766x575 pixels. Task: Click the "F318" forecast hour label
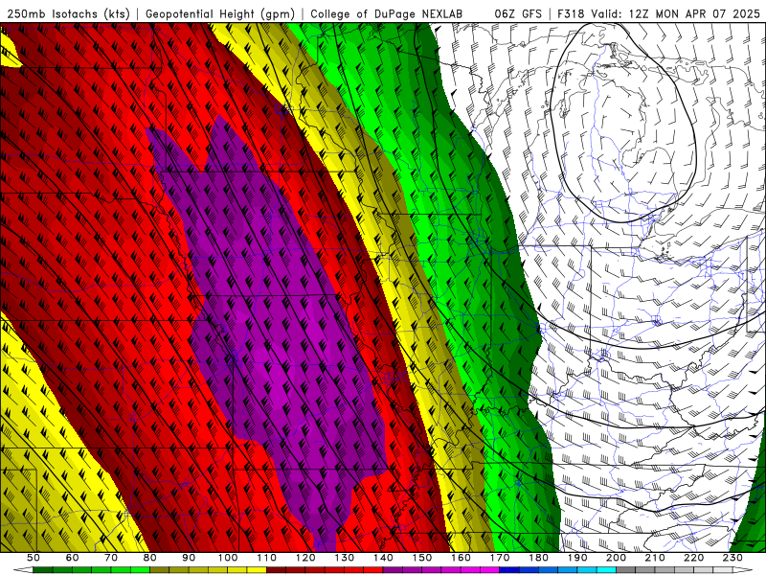click(570, 13)
